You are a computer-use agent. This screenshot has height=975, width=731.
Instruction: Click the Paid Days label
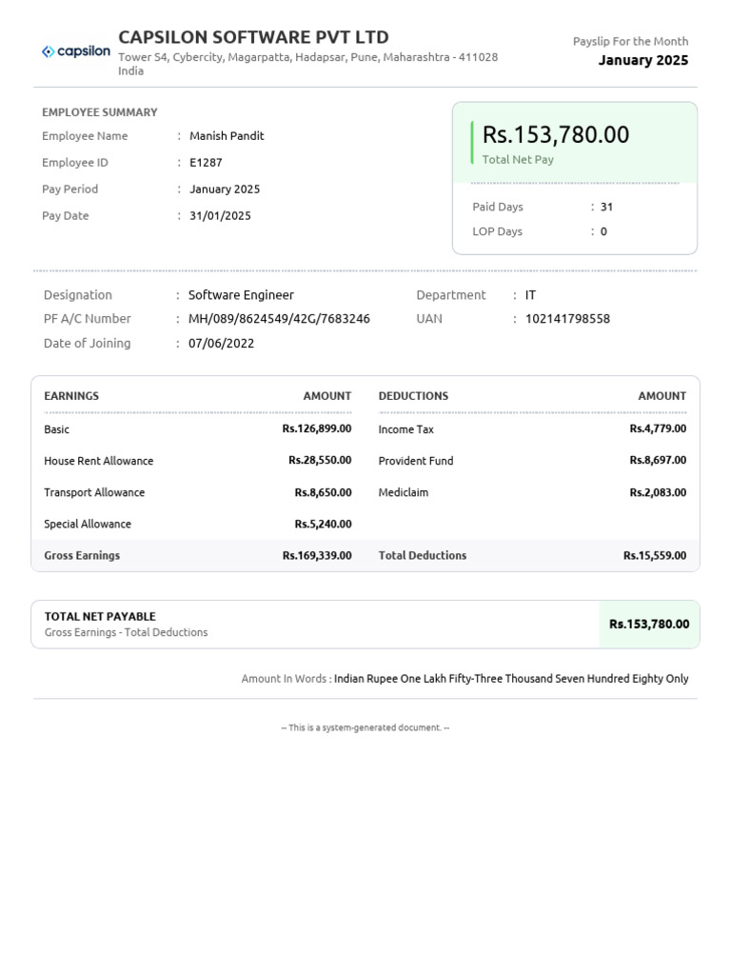pos(497,207)
